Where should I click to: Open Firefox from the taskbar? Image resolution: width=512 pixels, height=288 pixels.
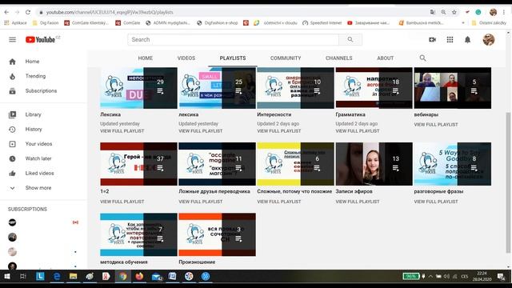(139, 276)
